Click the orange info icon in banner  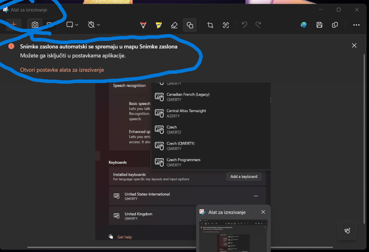[x=11, y=46]
